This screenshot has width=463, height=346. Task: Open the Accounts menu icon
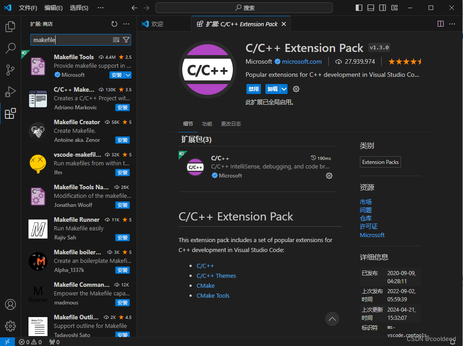[x=10, y=304]
